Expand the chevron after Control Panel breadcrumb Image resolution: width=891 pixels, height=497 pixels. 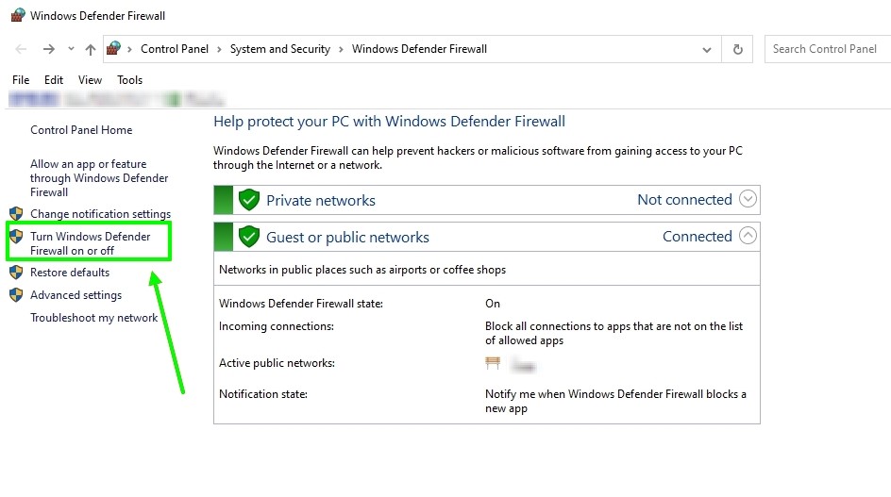pyautogui.click(x=219, y=49)
